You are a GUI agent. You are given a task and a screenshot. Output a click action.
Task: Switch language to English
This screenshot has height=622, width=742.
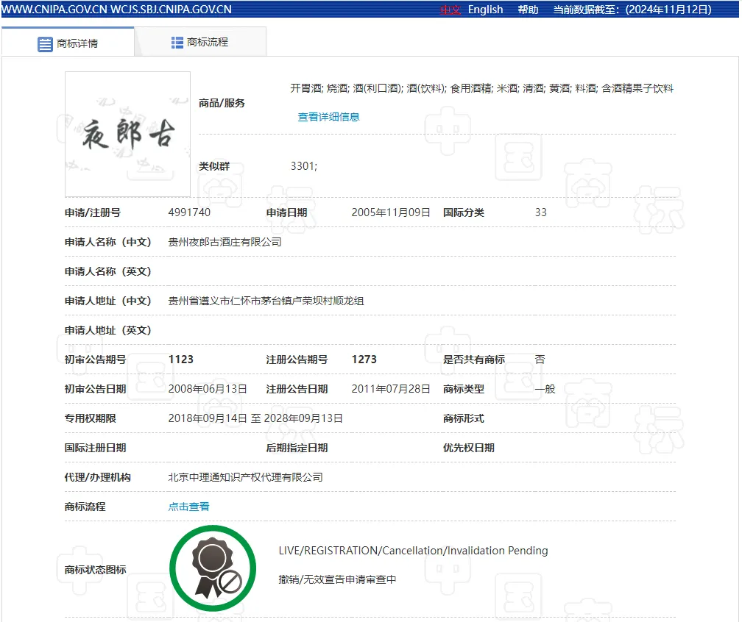[x=486, y=10]
